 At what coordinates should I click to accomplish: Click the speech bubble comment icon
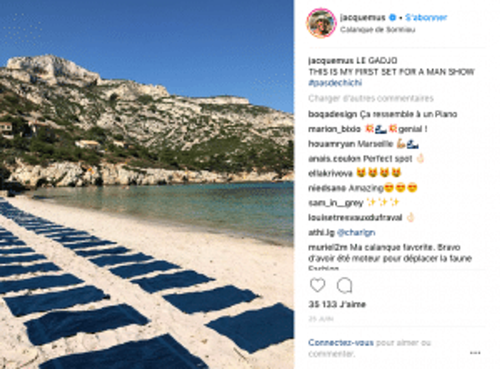point(345,285)
